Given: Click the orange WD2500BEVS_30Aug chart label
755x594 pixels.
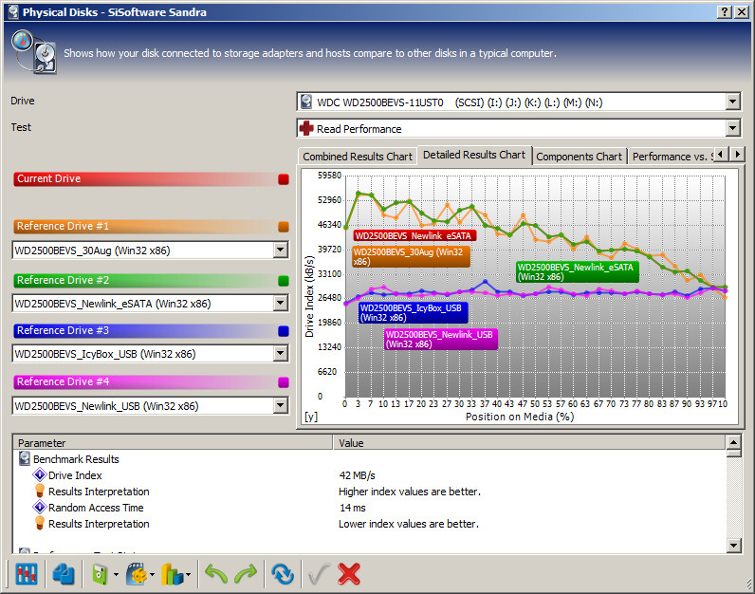Looking at the screenshot, I should pyautogui.click(x=411, y=257).
